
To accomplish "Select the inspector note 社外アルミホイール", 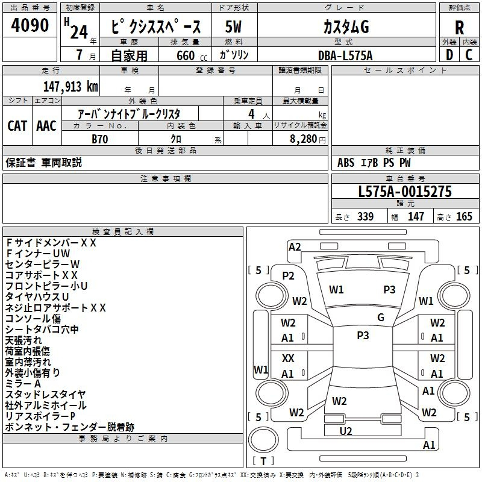I will pyautogui.click(x=46, y=405).
